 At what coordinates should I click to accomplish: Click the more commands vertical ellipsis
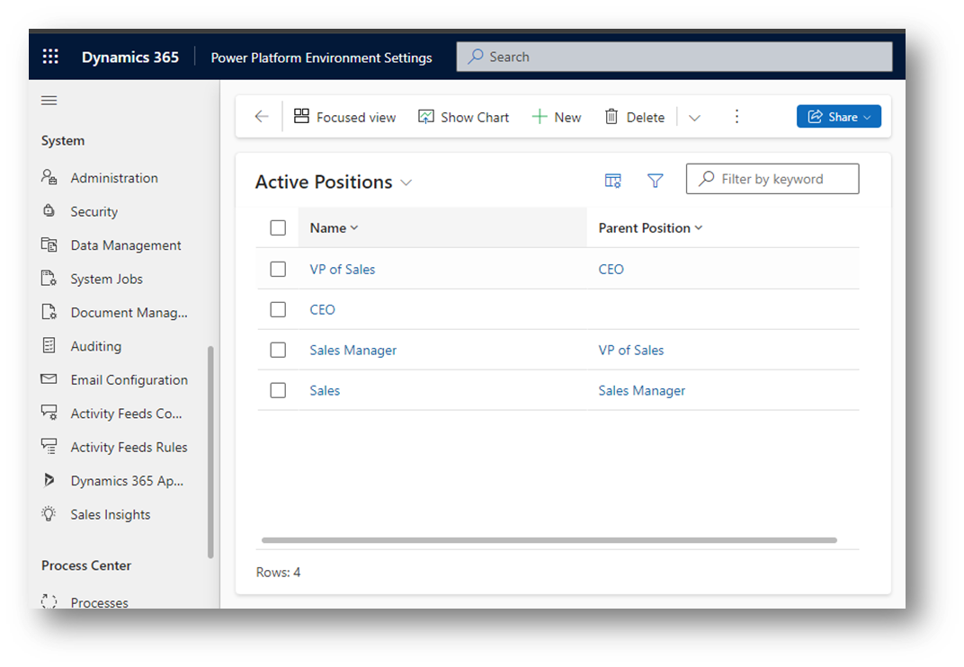[736, 117]
